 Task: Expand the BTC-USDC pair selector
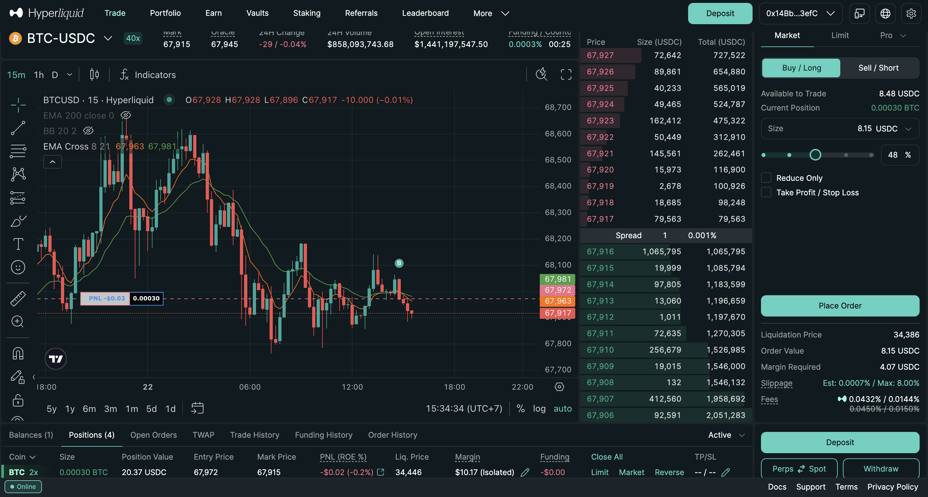click(108, 38)
